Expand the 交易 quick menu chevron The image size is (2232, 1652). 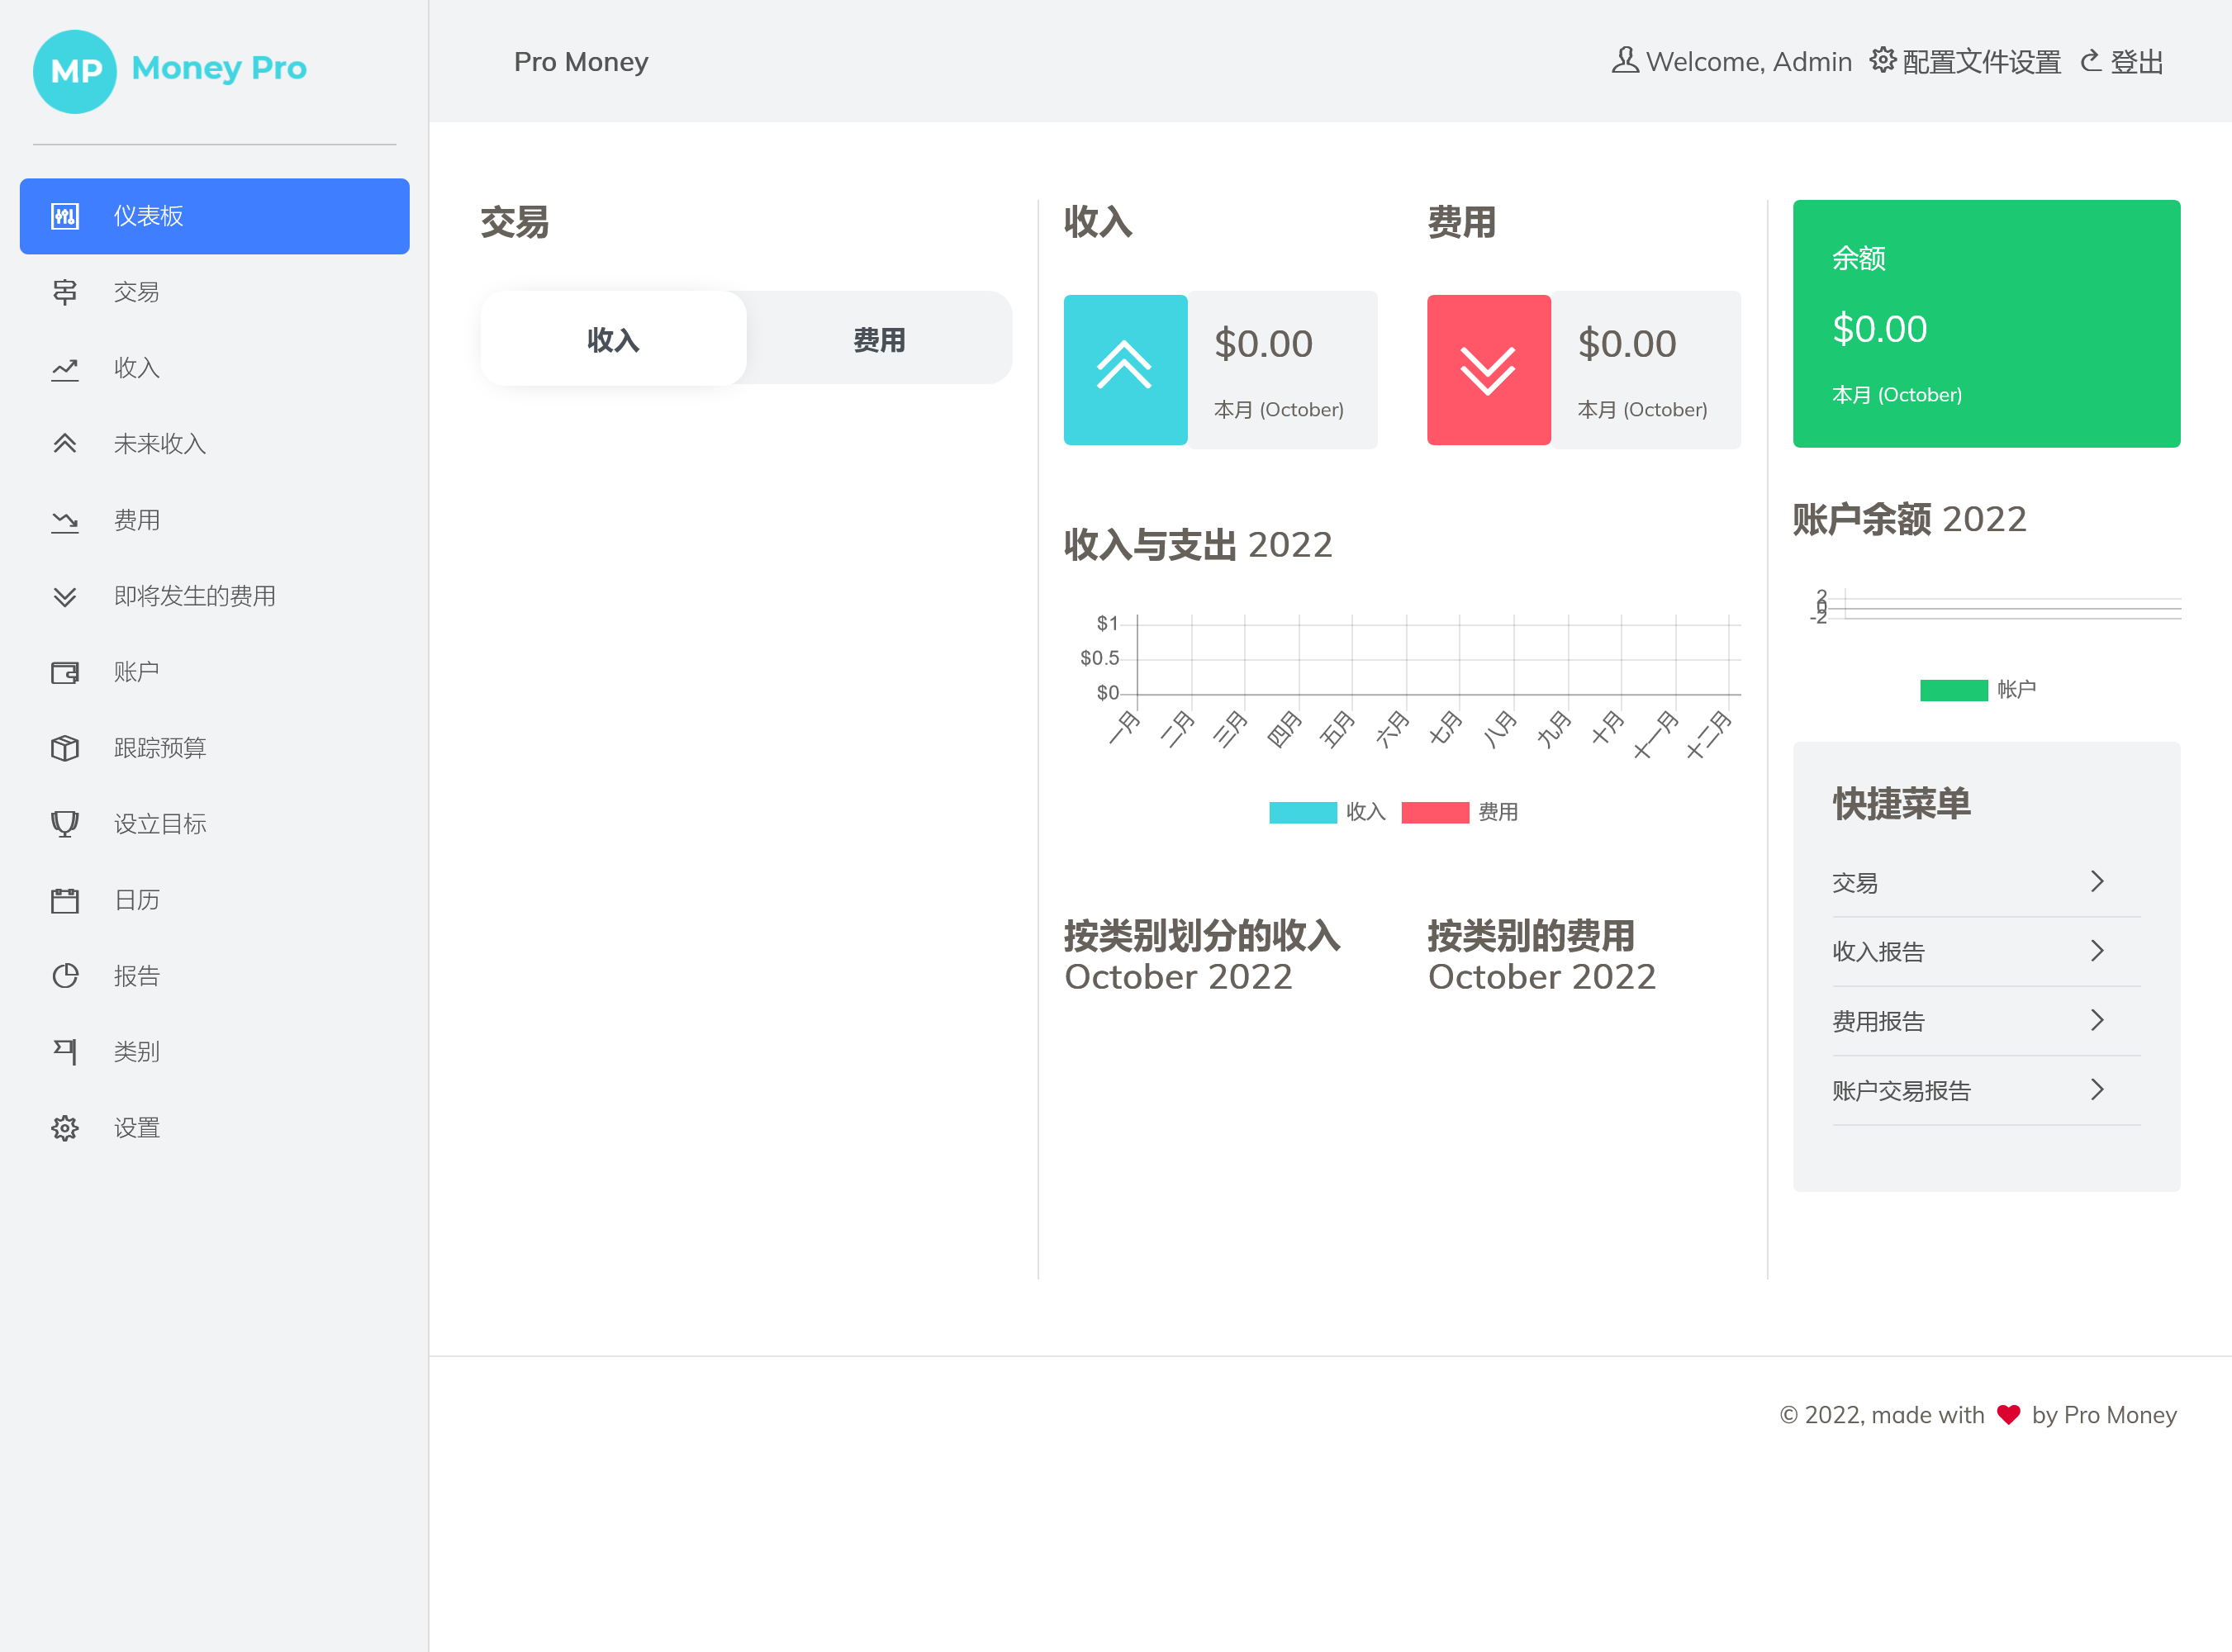tap(2097, 882)
